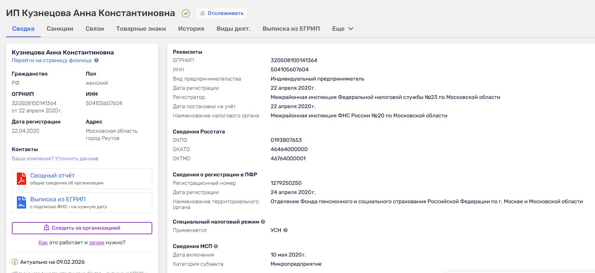Switch to the Санкции tab
The height and width of the screenshot is (273, 595).
[x=60, y=28]
